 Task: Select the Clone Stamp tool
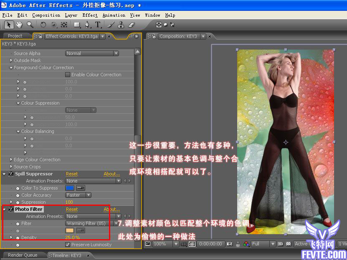click(121, 25)
